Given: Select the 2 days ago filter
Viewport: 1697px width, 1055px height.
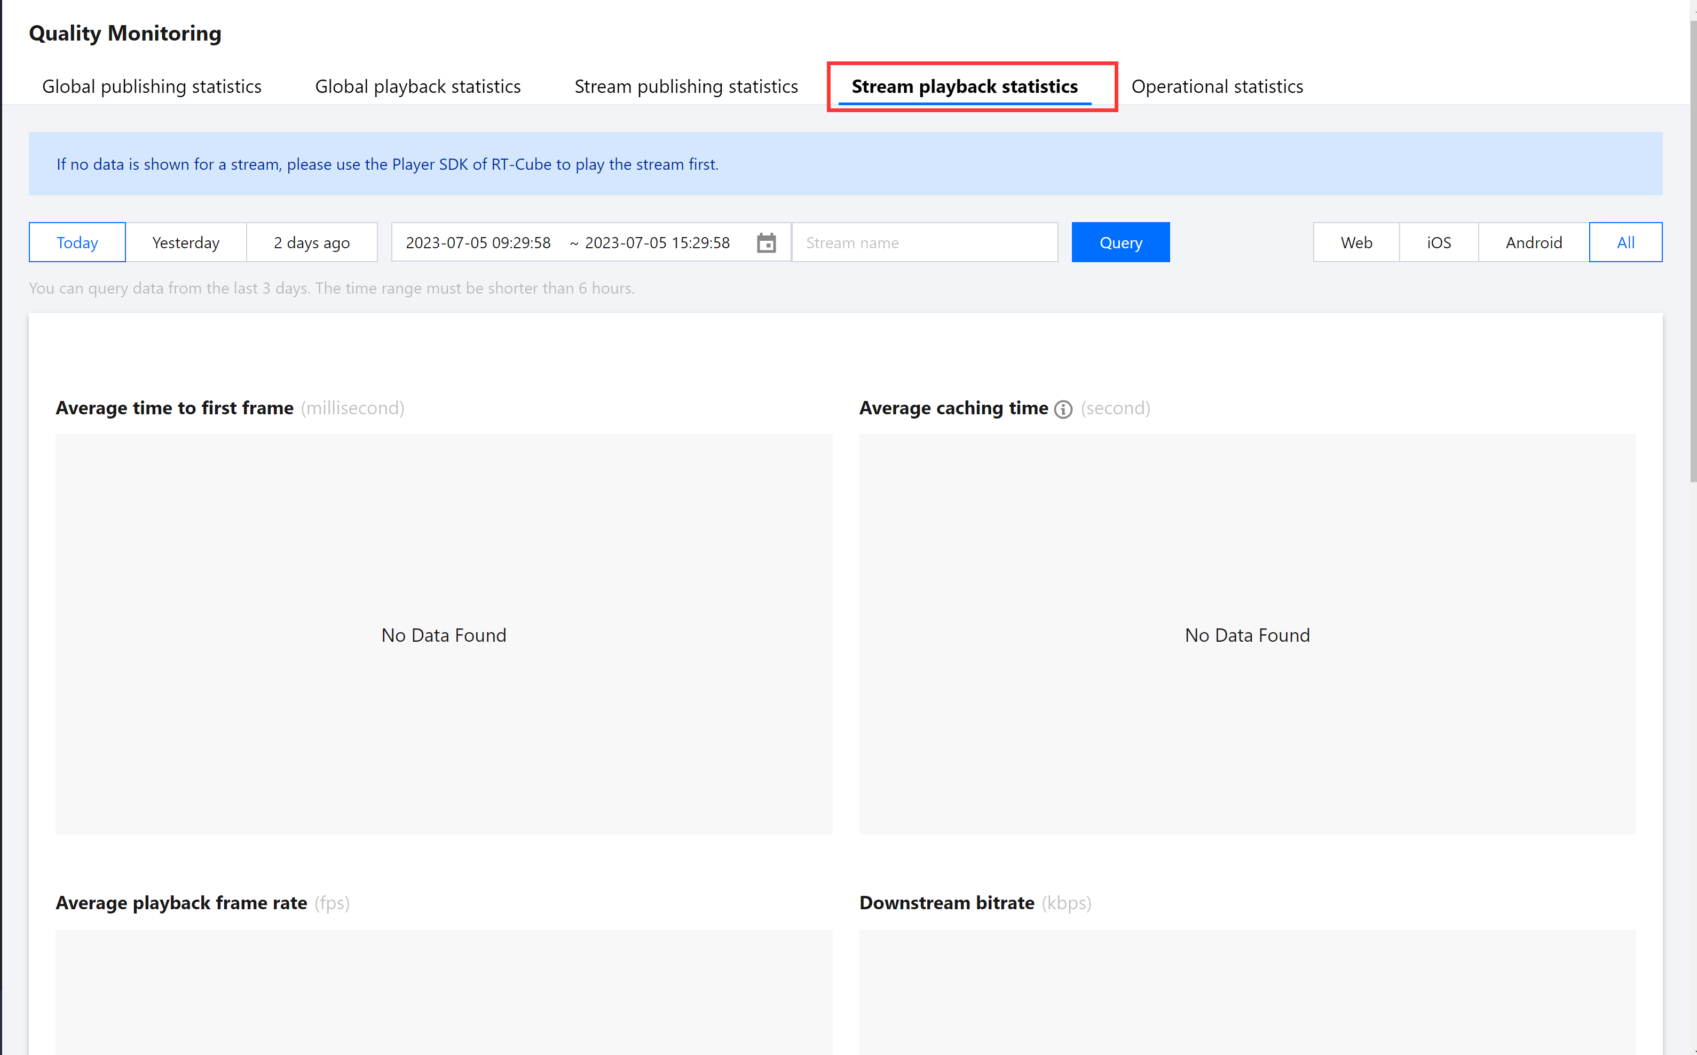Looking at the screenshot, I should 311,243.
